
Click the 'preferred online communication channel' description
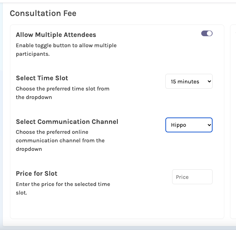click(60, 141)
